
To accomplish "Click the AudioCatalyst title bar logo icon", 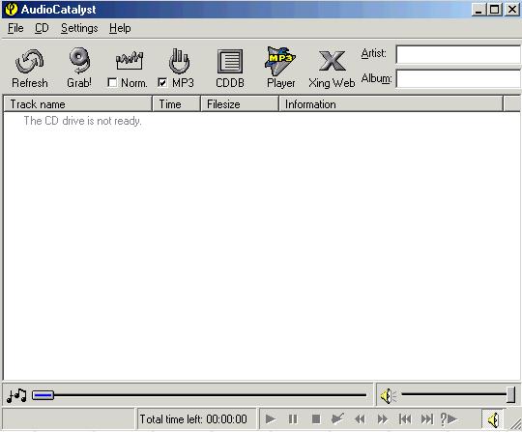I will [11, 10].
